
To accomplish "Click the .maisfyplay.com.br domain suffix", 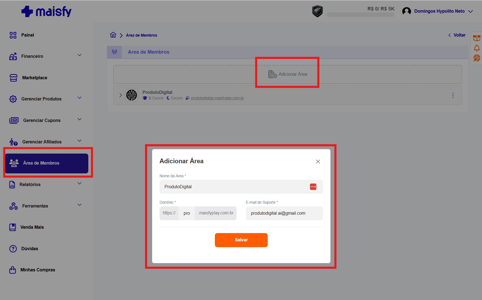I will point(216,213).
